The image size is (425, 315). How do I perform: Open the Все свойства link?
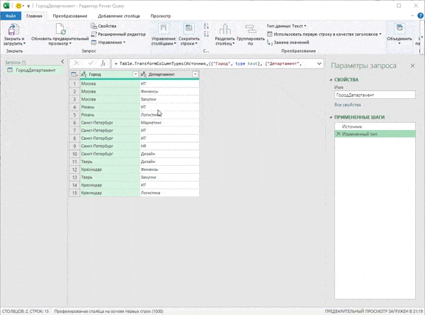(x=348, y=105)
